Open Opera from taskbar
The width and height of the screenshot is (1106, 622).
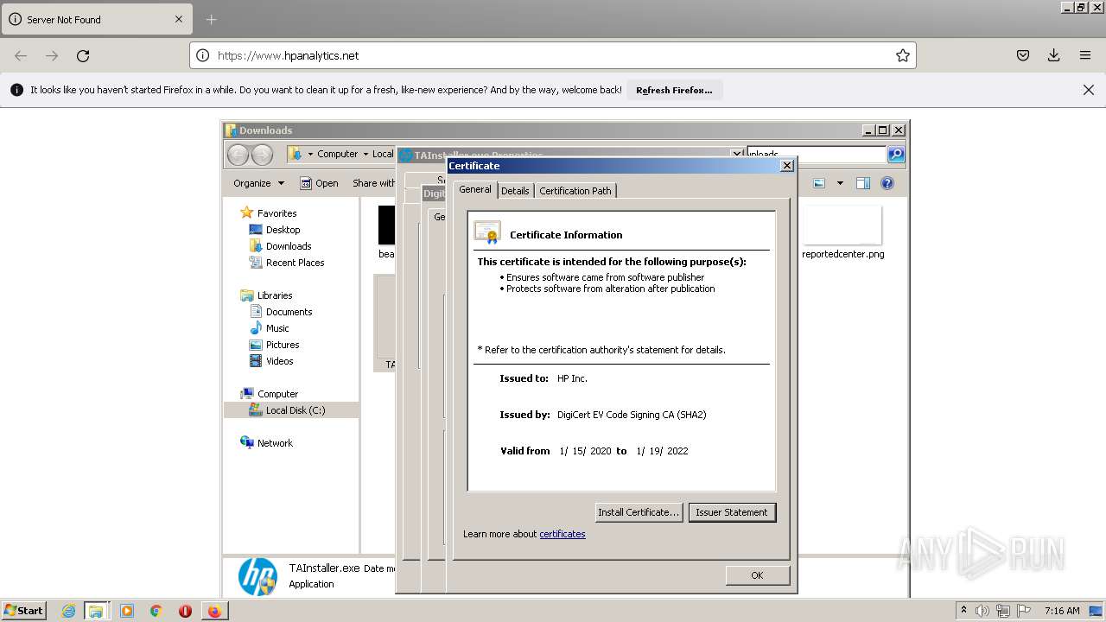pos(185,611)
